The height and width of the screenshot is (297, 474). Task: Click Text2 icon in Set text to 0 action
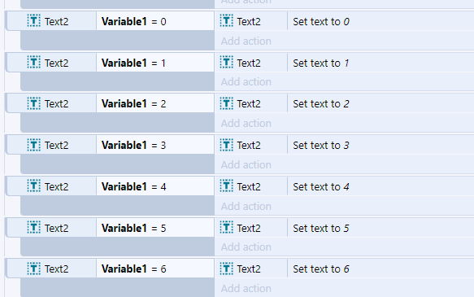point(226,21)
